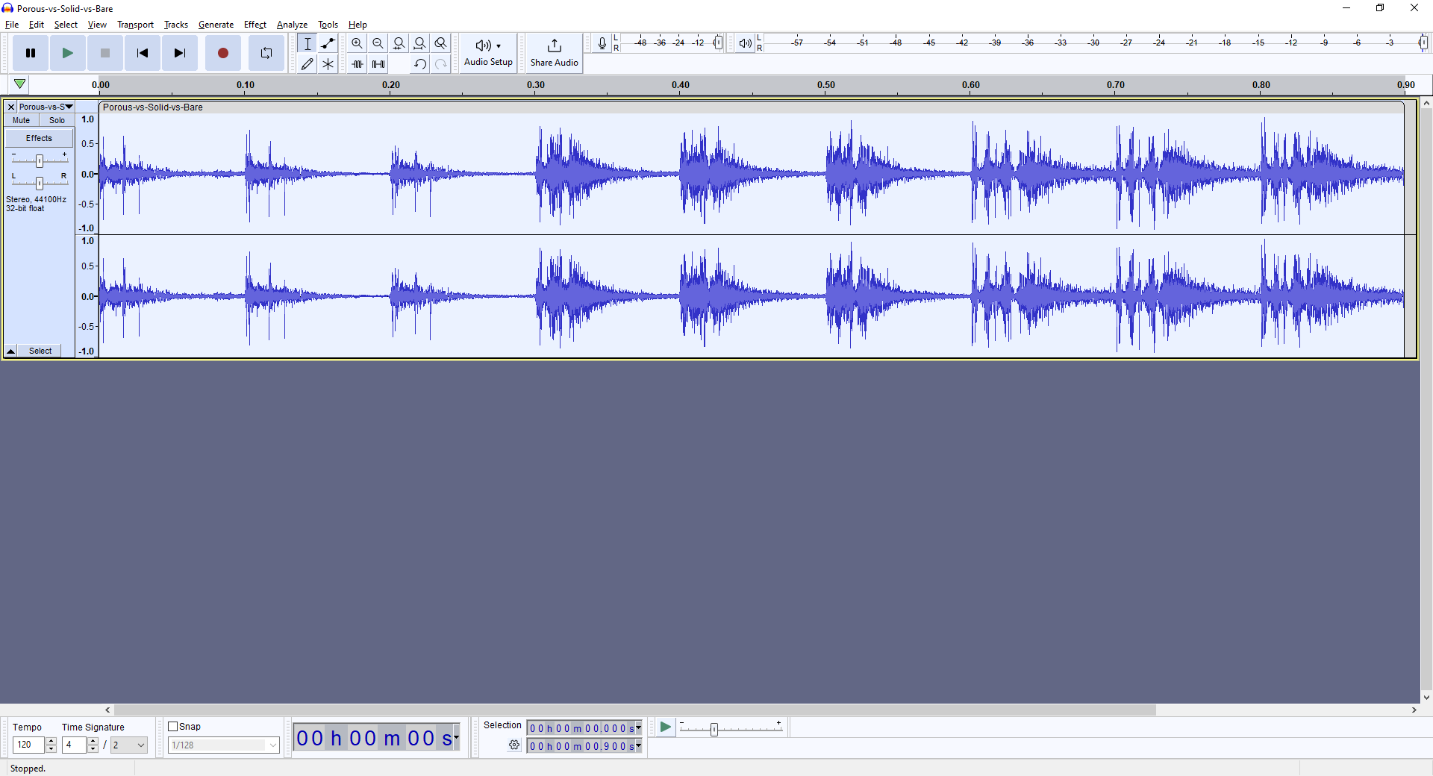Fit project to width zoom icon
Viewport: 1433px width, 776px height.
pyautogui.click(x=420, y=43)
